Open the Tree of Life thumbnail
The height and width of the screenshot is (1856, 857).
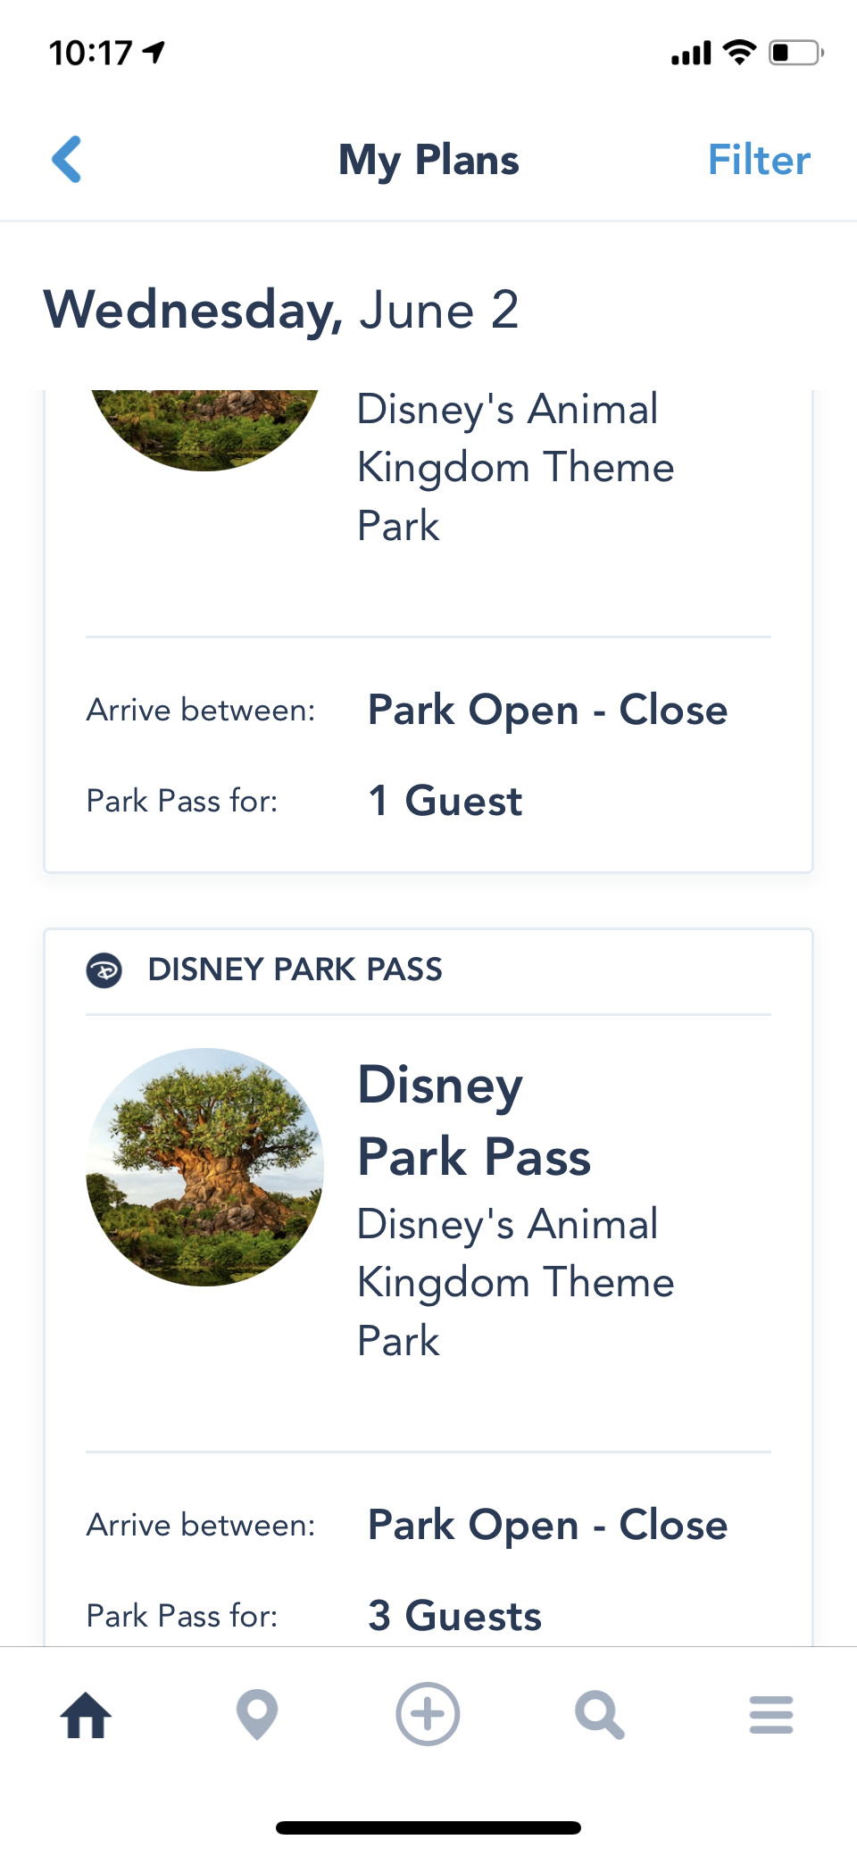tap(205, 1167)
